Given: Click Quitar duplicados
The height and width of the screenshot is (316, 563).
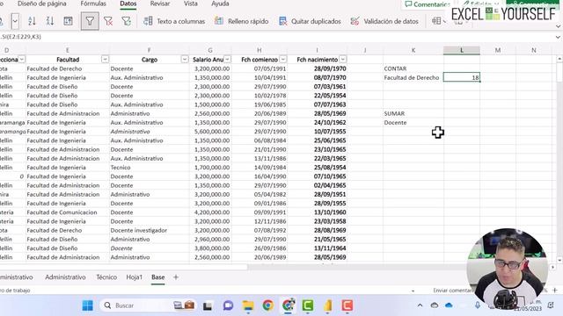Looking at the screenshot, I should point(310,21).
